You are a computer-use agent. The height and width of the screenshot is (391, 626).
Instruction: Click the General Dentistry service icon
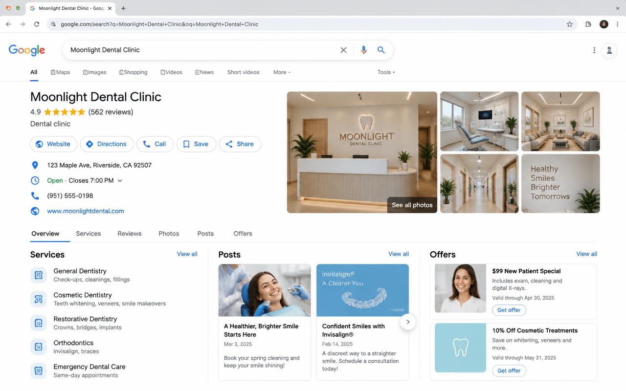(38, 275)
